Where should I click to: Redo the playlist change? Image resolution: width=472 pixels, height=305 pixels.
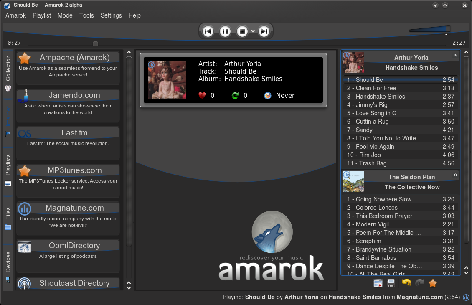[x=420, y=282]
